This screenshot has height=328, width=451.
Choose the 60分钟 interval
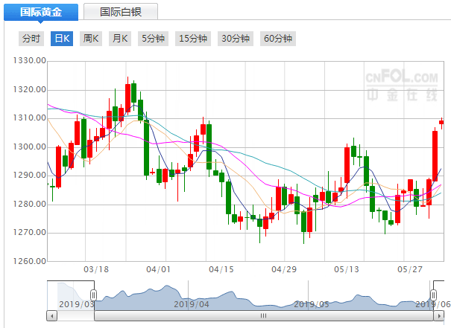pos(278,39)
